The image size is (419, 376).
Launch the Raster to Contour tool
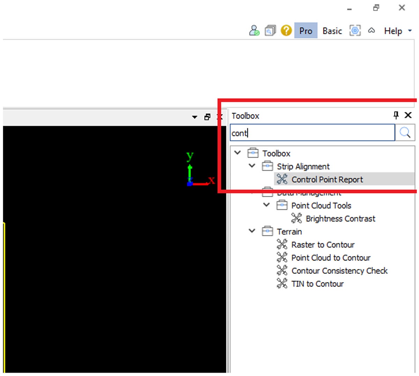(323, 245)
